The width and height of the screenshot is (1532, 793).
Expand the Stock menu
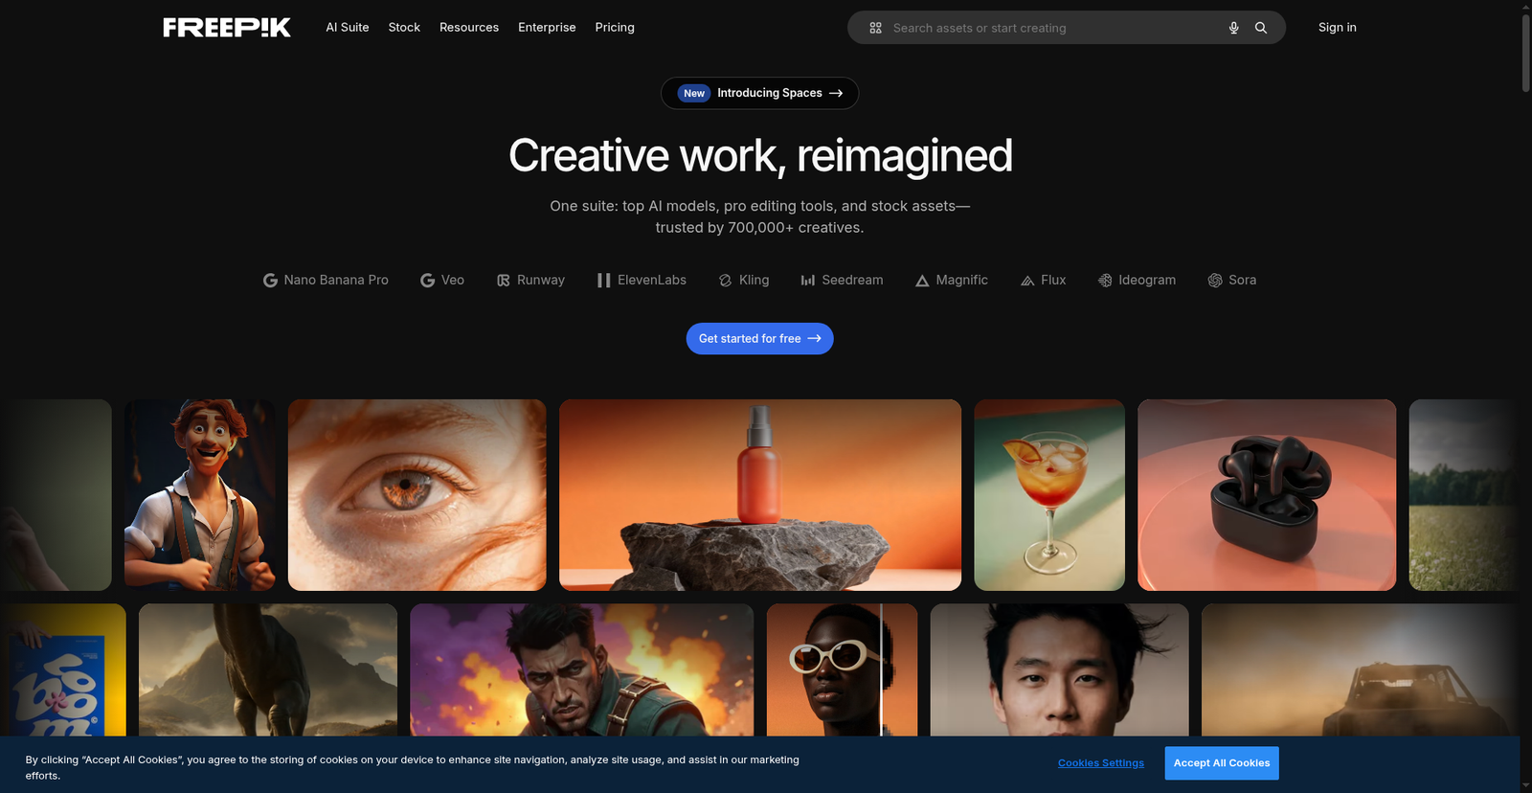[x=404, y=28]
